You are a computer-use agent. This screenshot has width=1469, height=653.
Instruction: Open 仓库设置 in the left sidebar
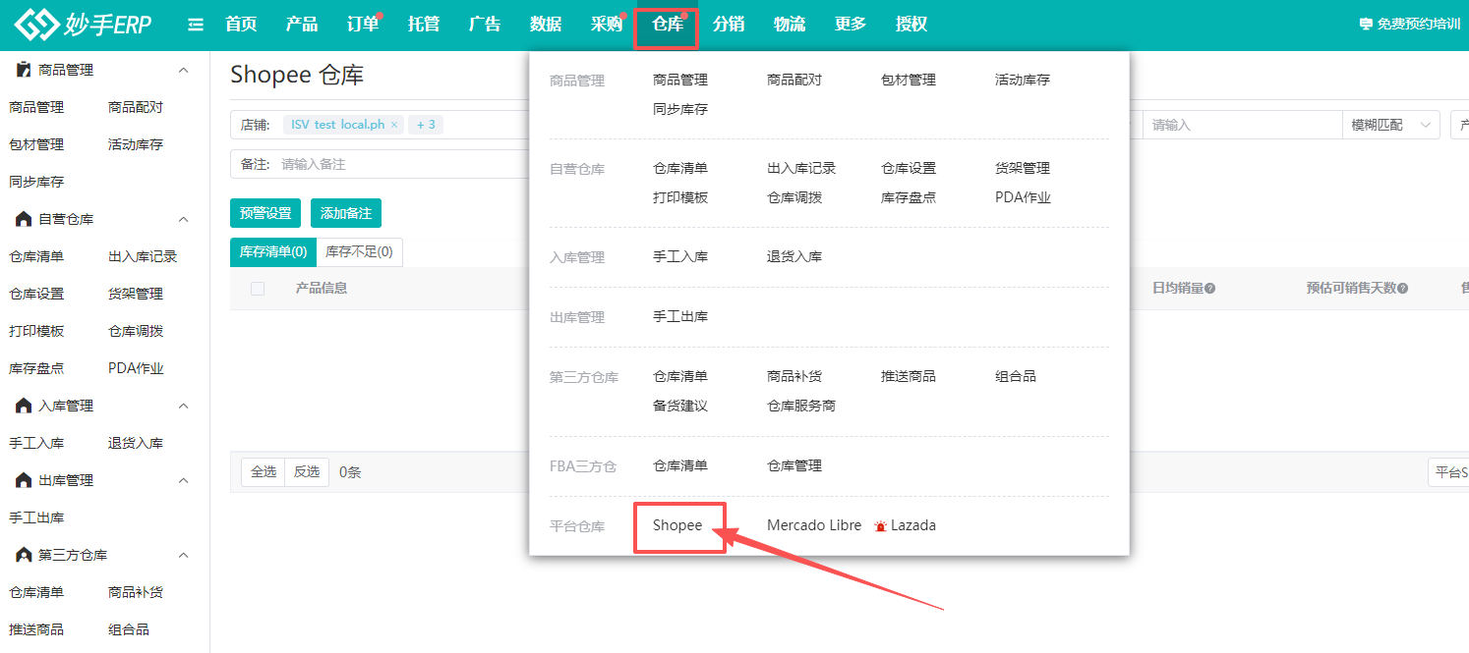click(x=36, y=294)
